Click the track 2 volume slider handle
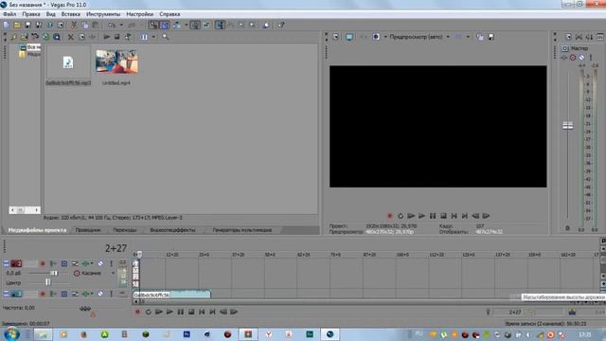Screen dimensions: 606x341 click(54, 274)
